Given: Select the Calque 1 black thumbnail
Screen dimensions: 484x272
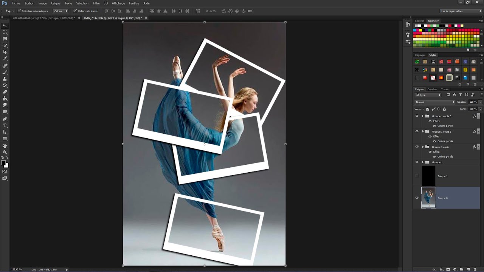Looking at the screenshot, I should [428, 176].
